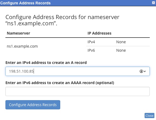This screenshot has width=156, height=120.
Task: Click the heading line 'Configure Address Records for nameserver'
Action: tap(62, 17)
